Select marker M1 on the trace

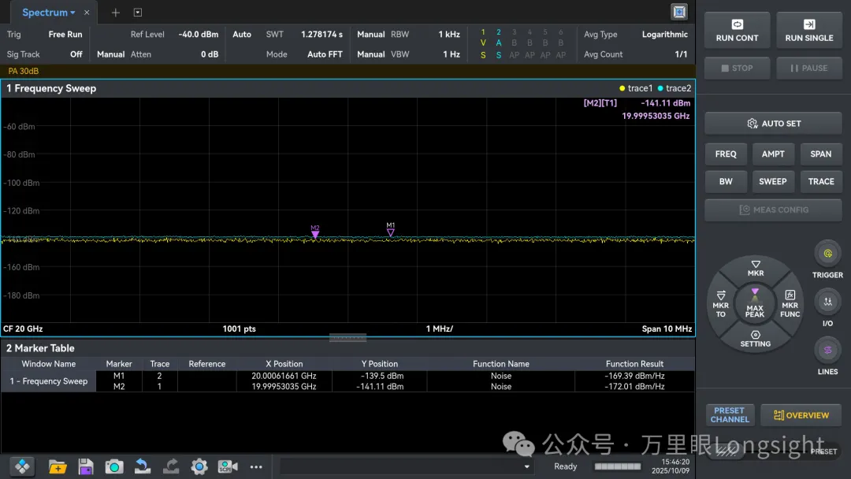pos(391,229)
